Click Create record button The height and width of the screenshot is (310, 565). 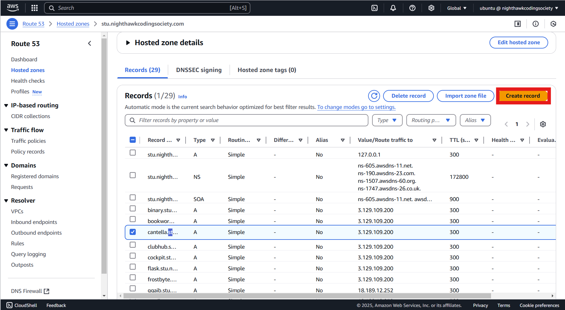click(523, 96)
